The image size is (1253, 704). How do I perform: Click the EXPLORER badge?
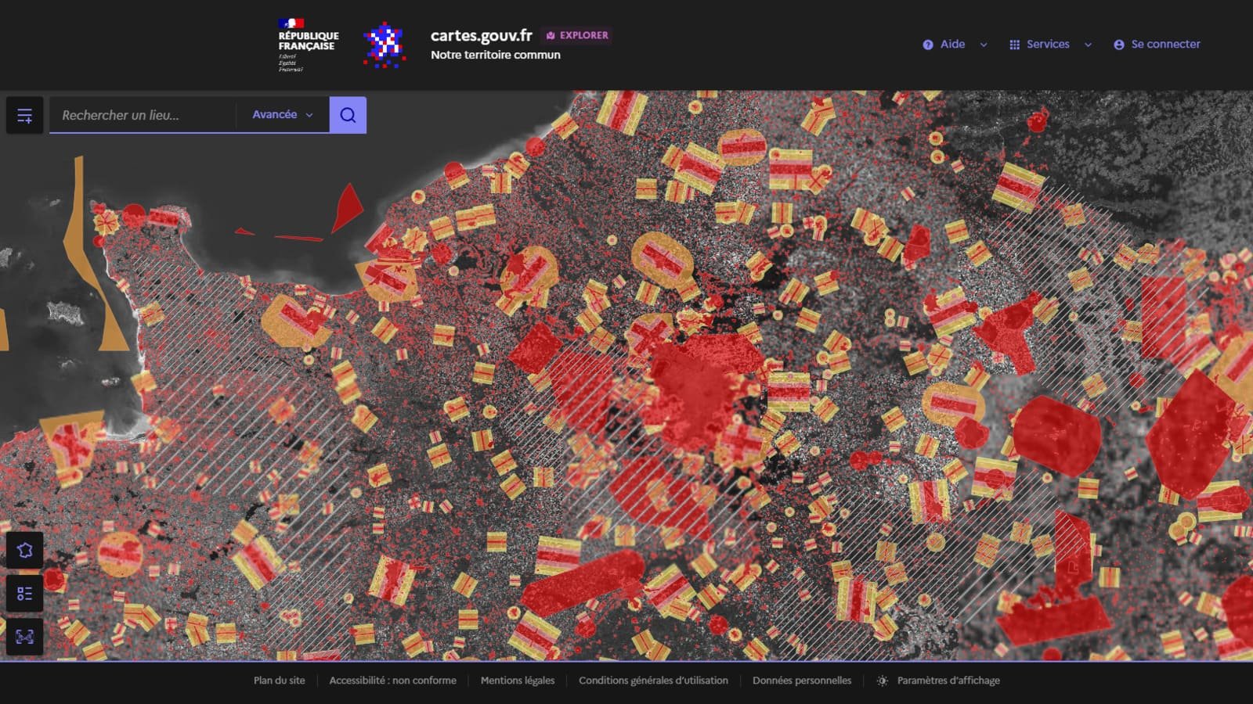pos(577,35)
